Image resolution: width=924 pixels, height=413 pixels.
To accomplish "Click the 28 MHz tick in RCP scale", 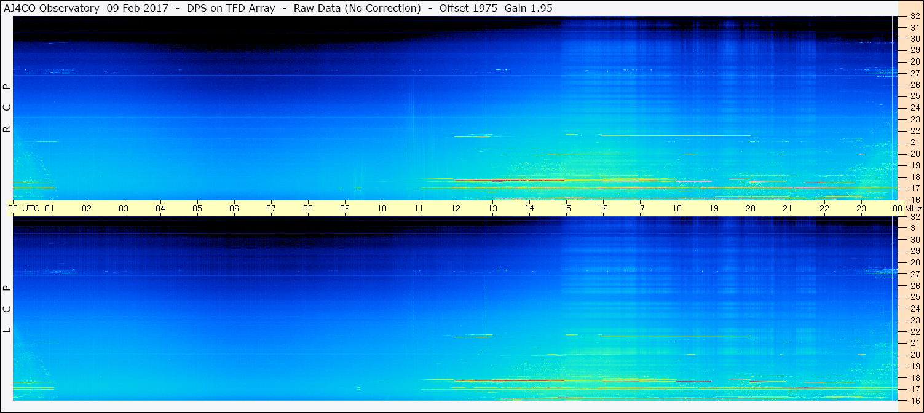I will [x=914, y=61].
